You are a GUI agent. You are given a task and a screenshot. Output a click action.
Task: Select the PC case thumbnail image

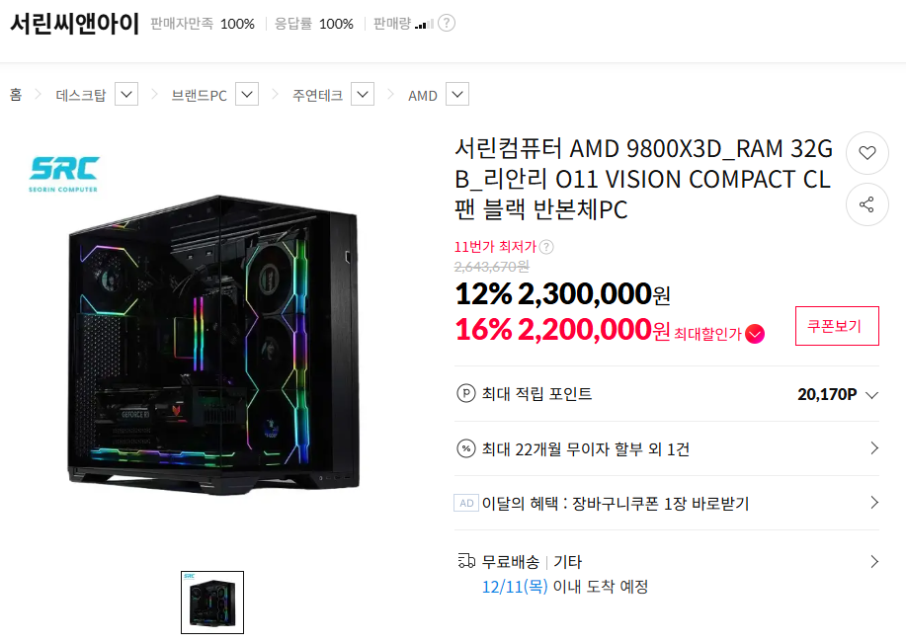click(212, 603)
